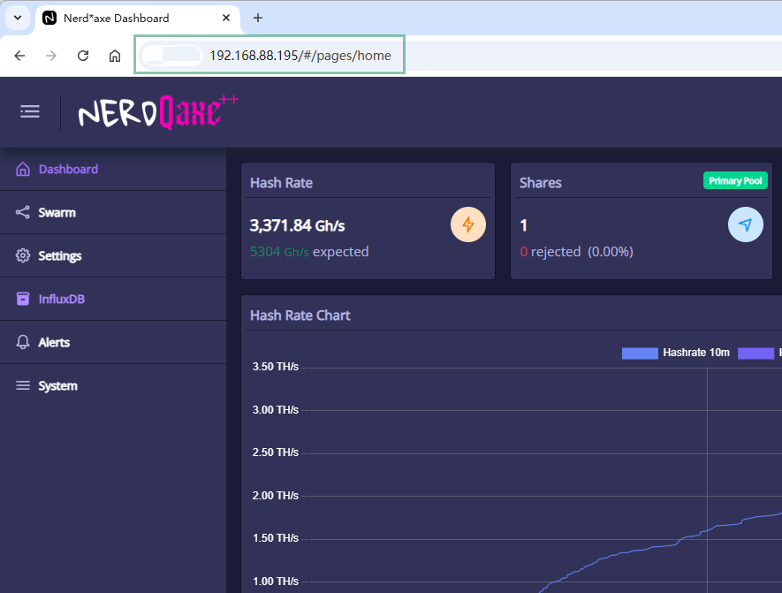Open the System menu item
This screenshot has height=593, width=782.
click(57, 386)
